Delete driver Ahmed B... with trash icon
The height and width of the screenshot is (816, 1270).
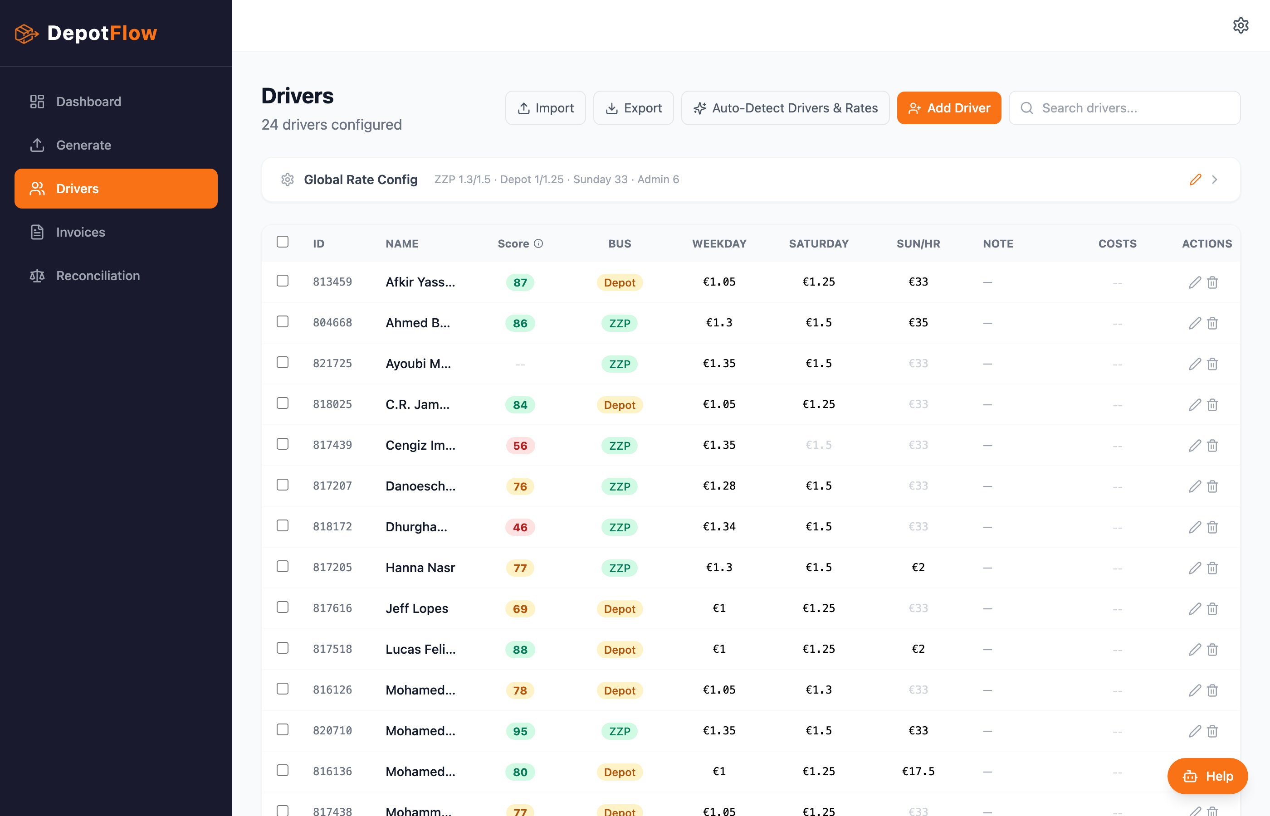point(1212,323)
